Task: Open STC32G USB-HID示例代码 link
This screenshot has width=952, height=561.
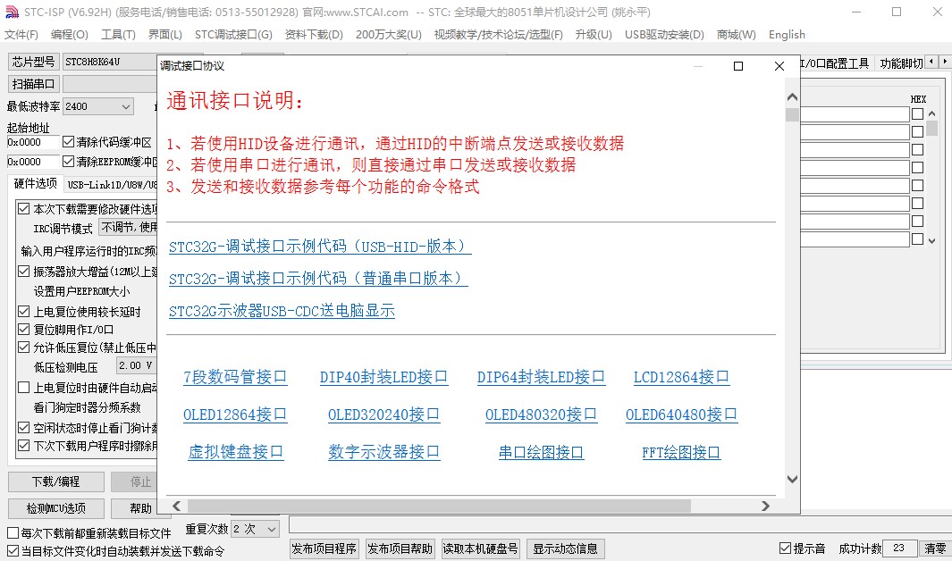Action: click(x=320, y=247)
